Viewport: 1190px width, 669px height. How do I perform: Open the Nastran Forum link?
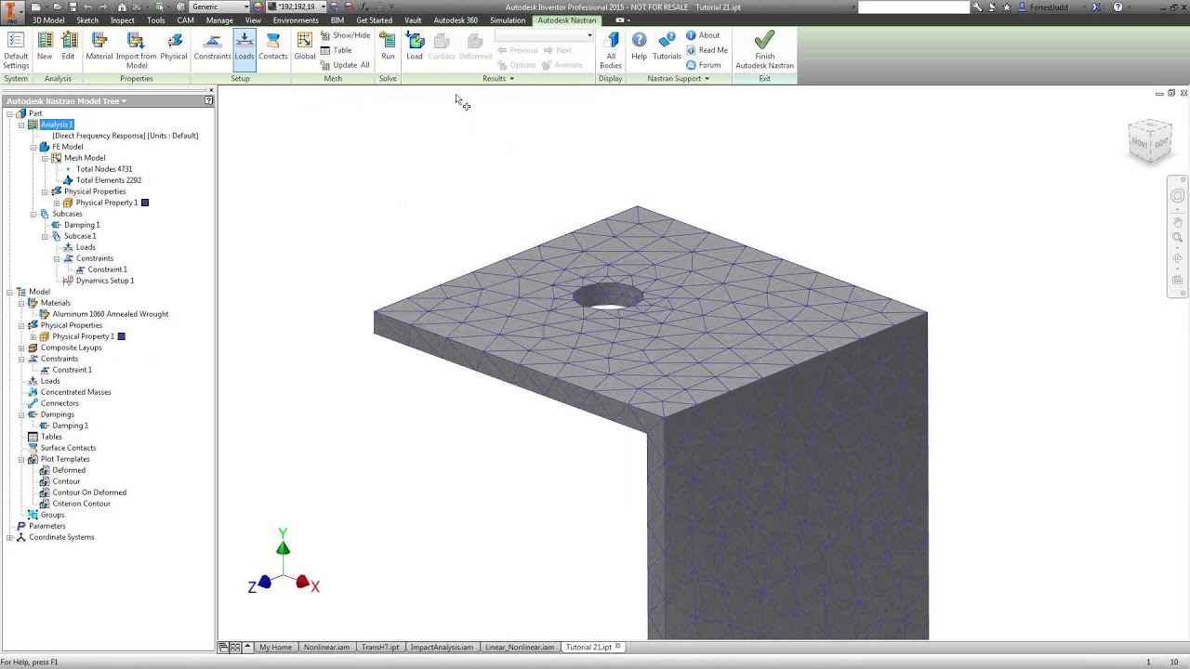coord(704,65)
